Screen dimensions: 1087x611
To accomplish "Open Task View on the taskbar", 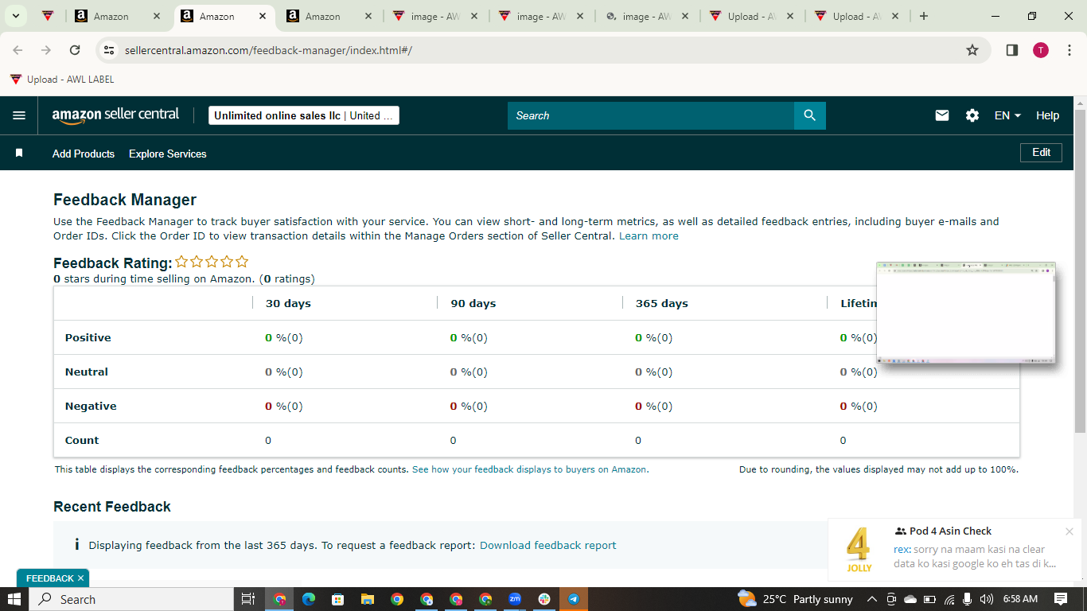I will point(247,599).
